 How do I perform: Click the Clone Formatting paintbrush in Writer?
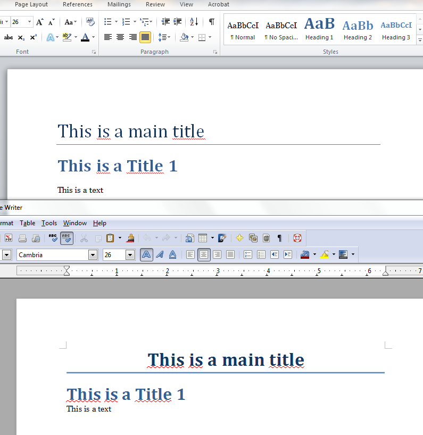130,238
